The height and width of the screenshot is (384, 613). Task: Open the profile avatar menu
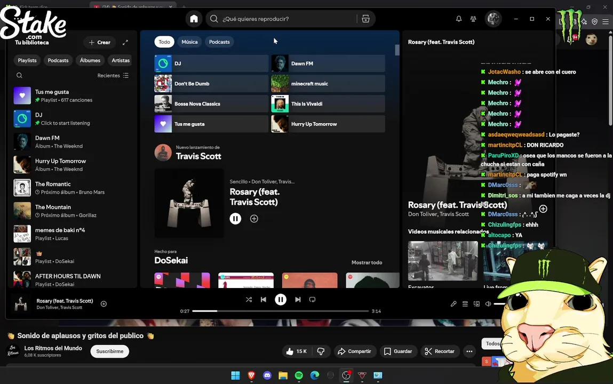[493, 19]
